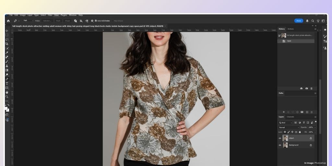The width and height of the screenshot is (332, 166).
Task: Select the Rectangular Marquee tool
Action: point(7,35)
